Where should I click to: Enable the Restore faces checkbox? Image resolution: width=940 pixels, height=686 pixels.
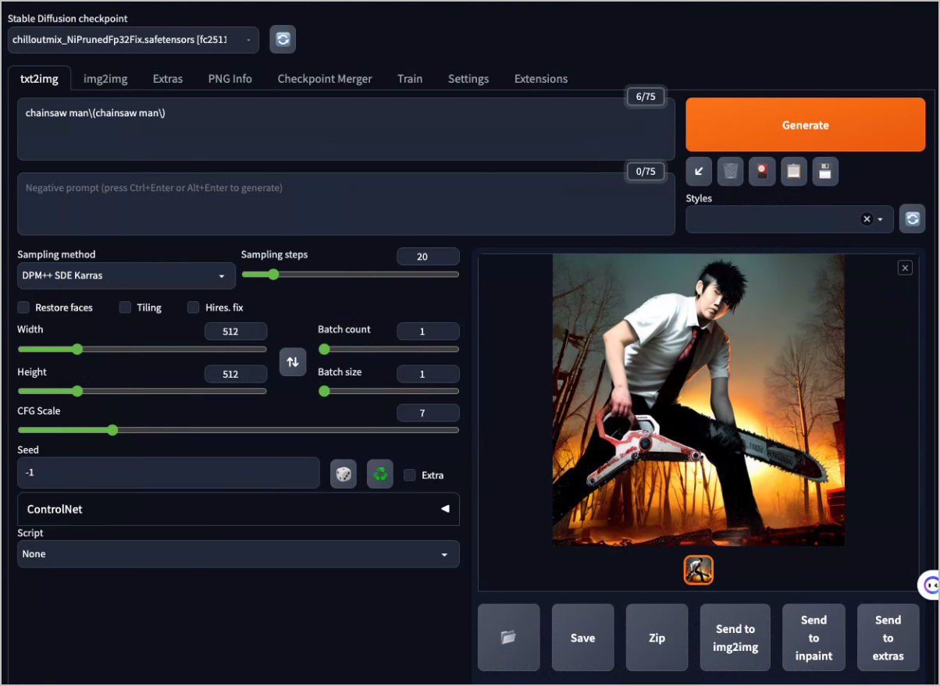(23, 307)
